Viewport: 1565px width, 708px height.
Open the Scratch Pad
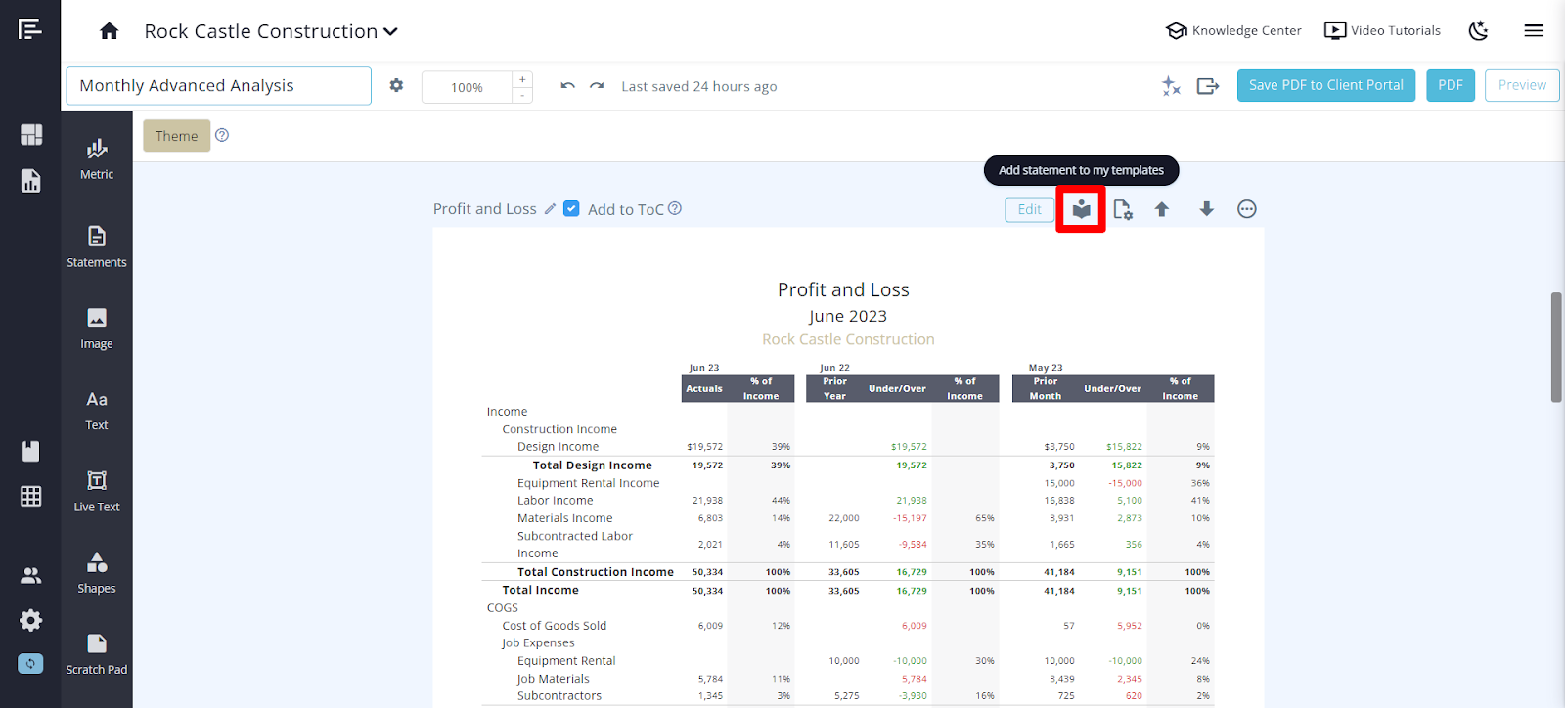point(97,654)
